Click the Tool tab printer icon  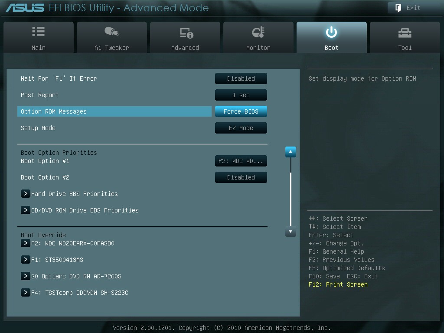(x=405, y=33)
